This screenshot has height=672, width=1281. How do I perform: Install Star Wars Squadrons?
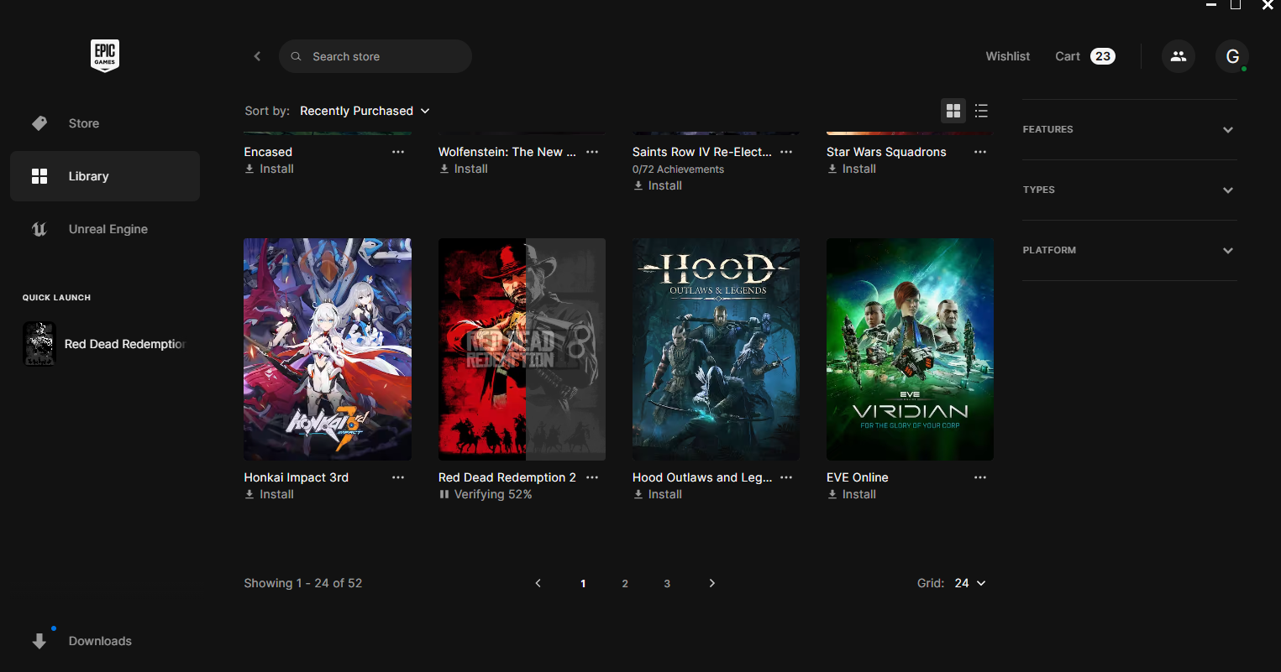click(851, 169)
